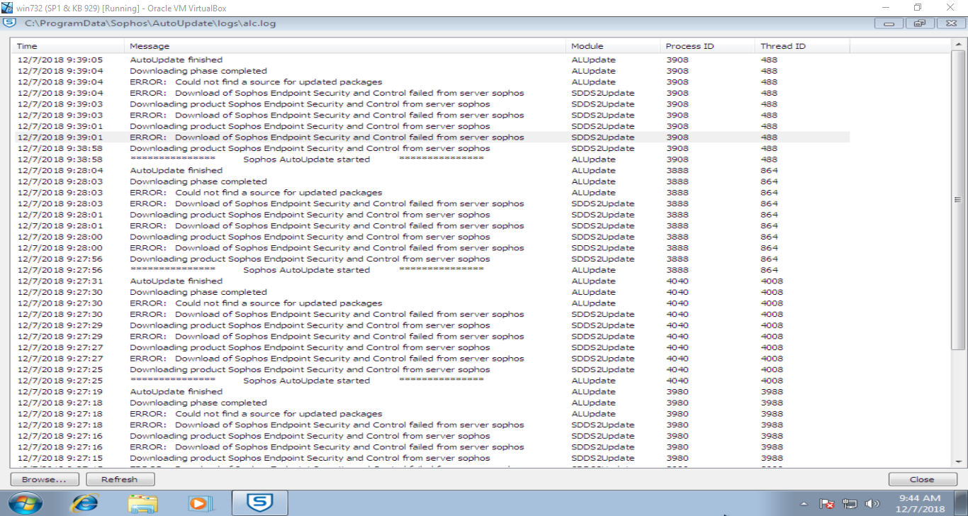Sort by the Process ID column header
The height and width of the screenshot is (516, 968).
point(708,46)
